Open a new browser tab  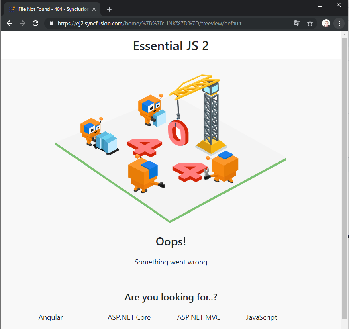pyautogui.click(x=109, y=9)
